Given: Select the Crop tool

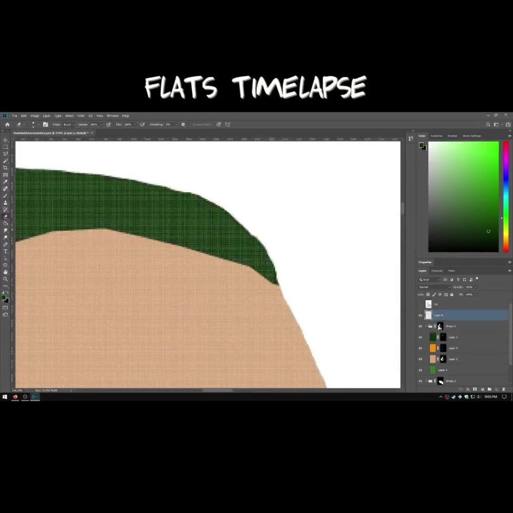Looking at the screenshot, I should click(x=5, y=166).
